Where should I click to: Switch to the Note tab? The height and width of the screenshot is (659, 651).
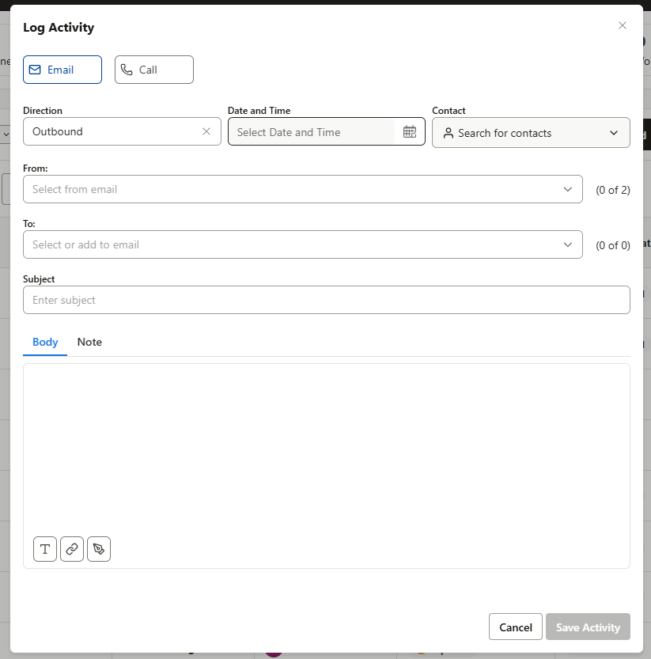89,342
